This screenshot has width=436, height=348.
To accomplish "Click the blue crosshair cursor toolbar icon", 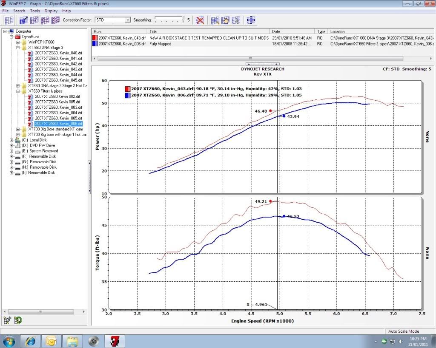I will pyautogui.click(x=251, y=20).
